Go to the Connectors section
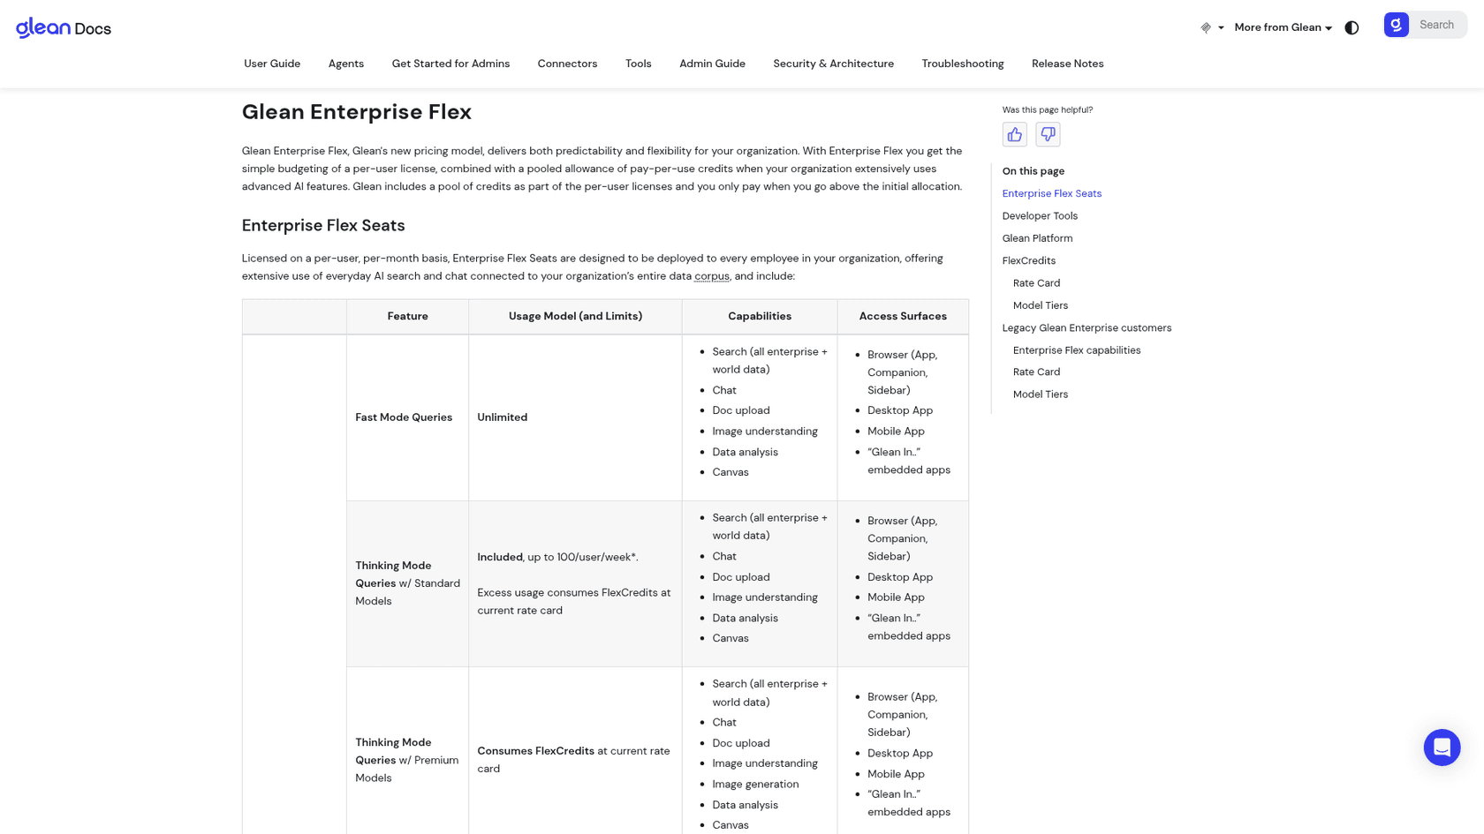This screenshot has width=1484, height=834. tap(567, 64)
